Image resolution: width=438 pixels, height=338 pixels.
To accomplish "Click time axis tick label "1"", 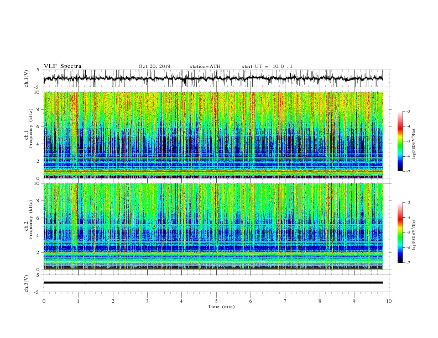I will pos(78,301).
